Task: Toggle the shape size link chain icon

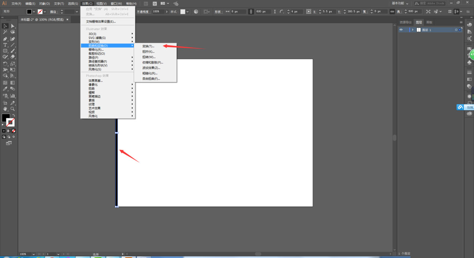Action: coord(251,12)
